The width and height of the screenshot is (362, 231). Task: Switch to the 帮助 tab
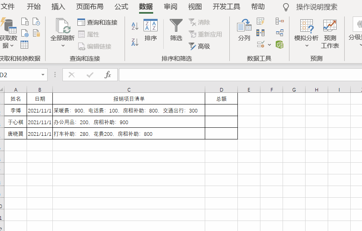pyautogui.click(x=258, y=7)
